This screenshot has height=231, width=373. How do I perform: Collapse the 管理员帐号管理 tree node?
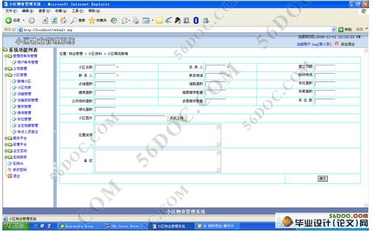click(6, 56)
